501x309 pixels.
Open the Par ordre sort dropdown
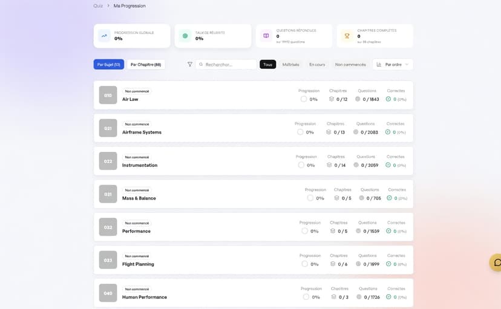(393, 64)
